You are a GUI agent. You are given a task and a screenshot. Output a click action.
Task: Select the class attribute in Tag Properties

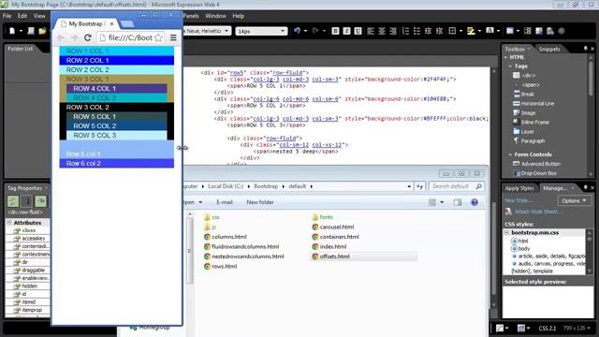[29, 230]
